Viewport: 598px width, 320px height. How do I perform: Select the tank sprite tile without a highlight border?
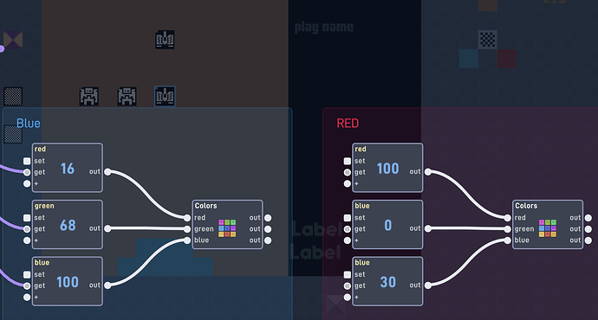point(165,40)
